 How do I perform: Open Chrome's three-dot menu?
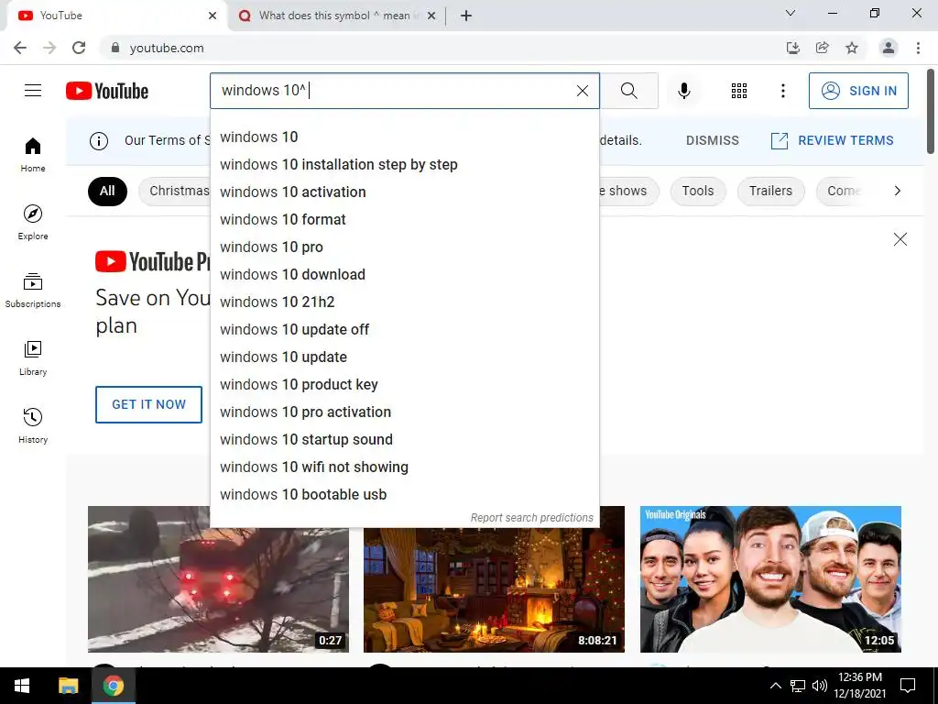[918, 48]
